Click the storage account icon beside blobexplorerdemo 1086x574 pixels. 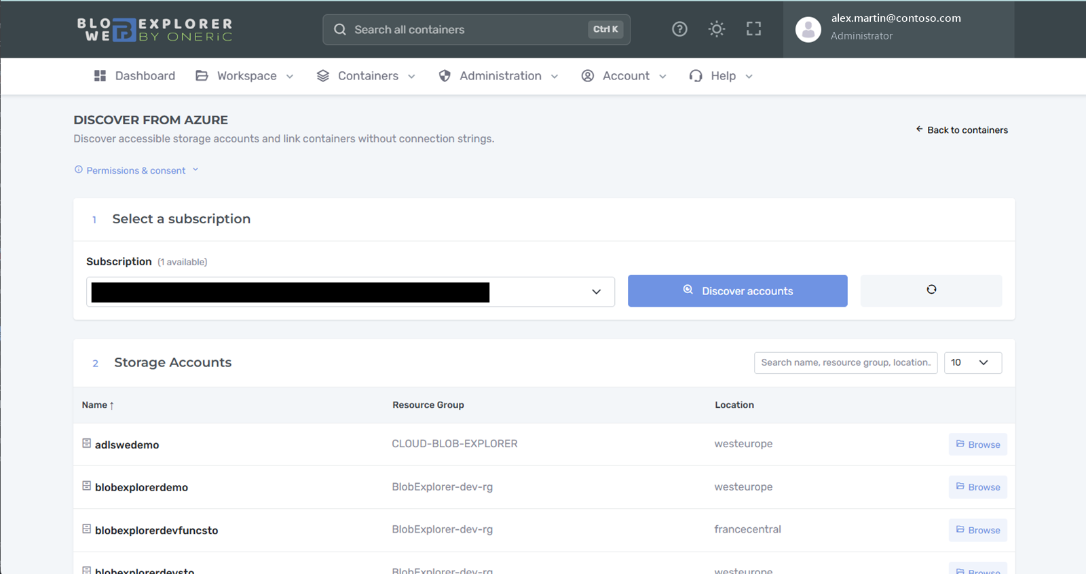pyautogui.click(x=87, y=486)
